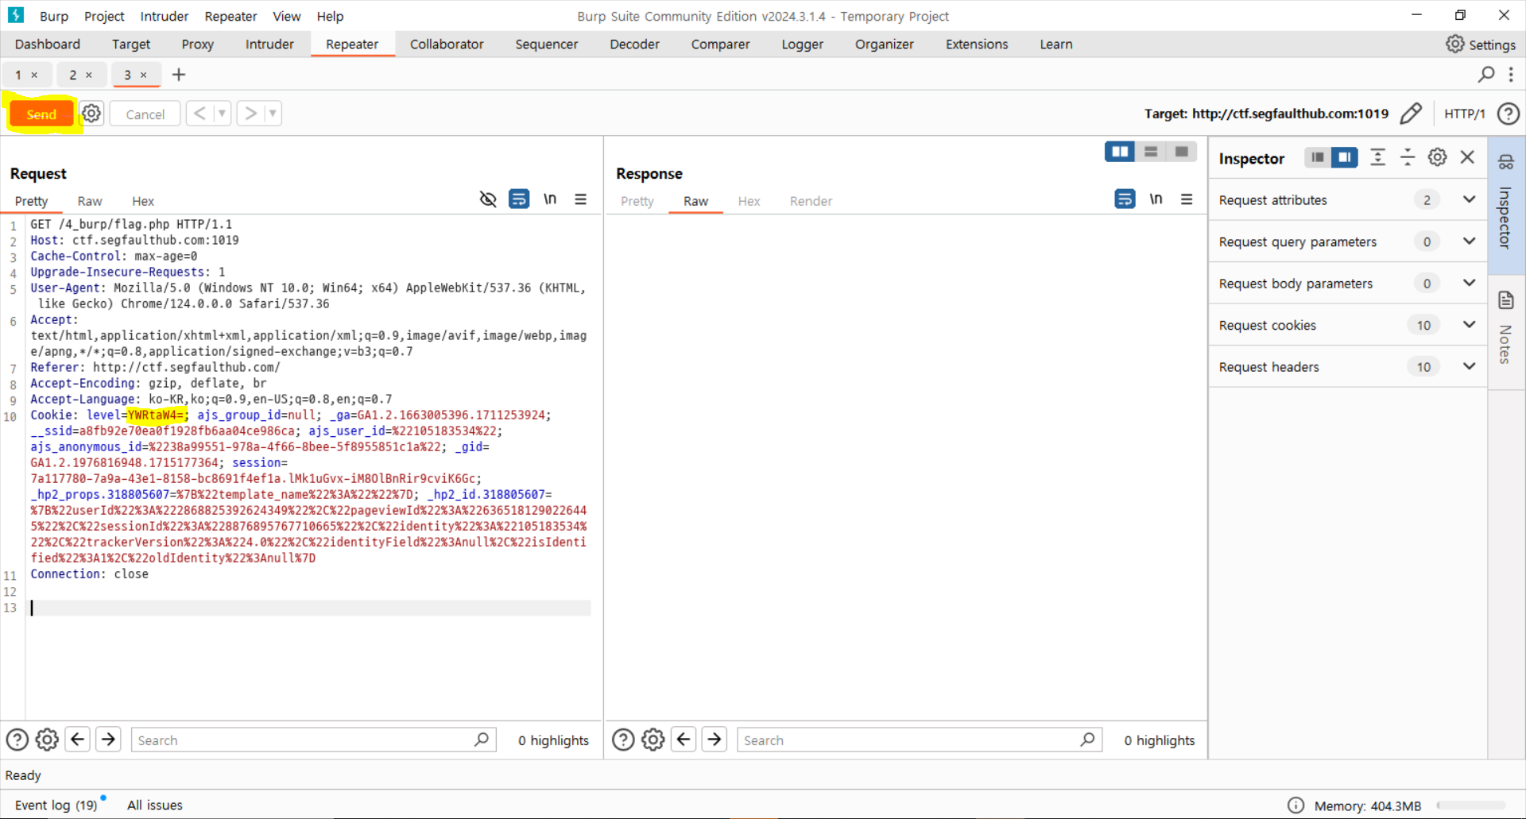This screenshot has width=1526, height=819.
Task: Click the orange Send button
Action: [41, 114]
